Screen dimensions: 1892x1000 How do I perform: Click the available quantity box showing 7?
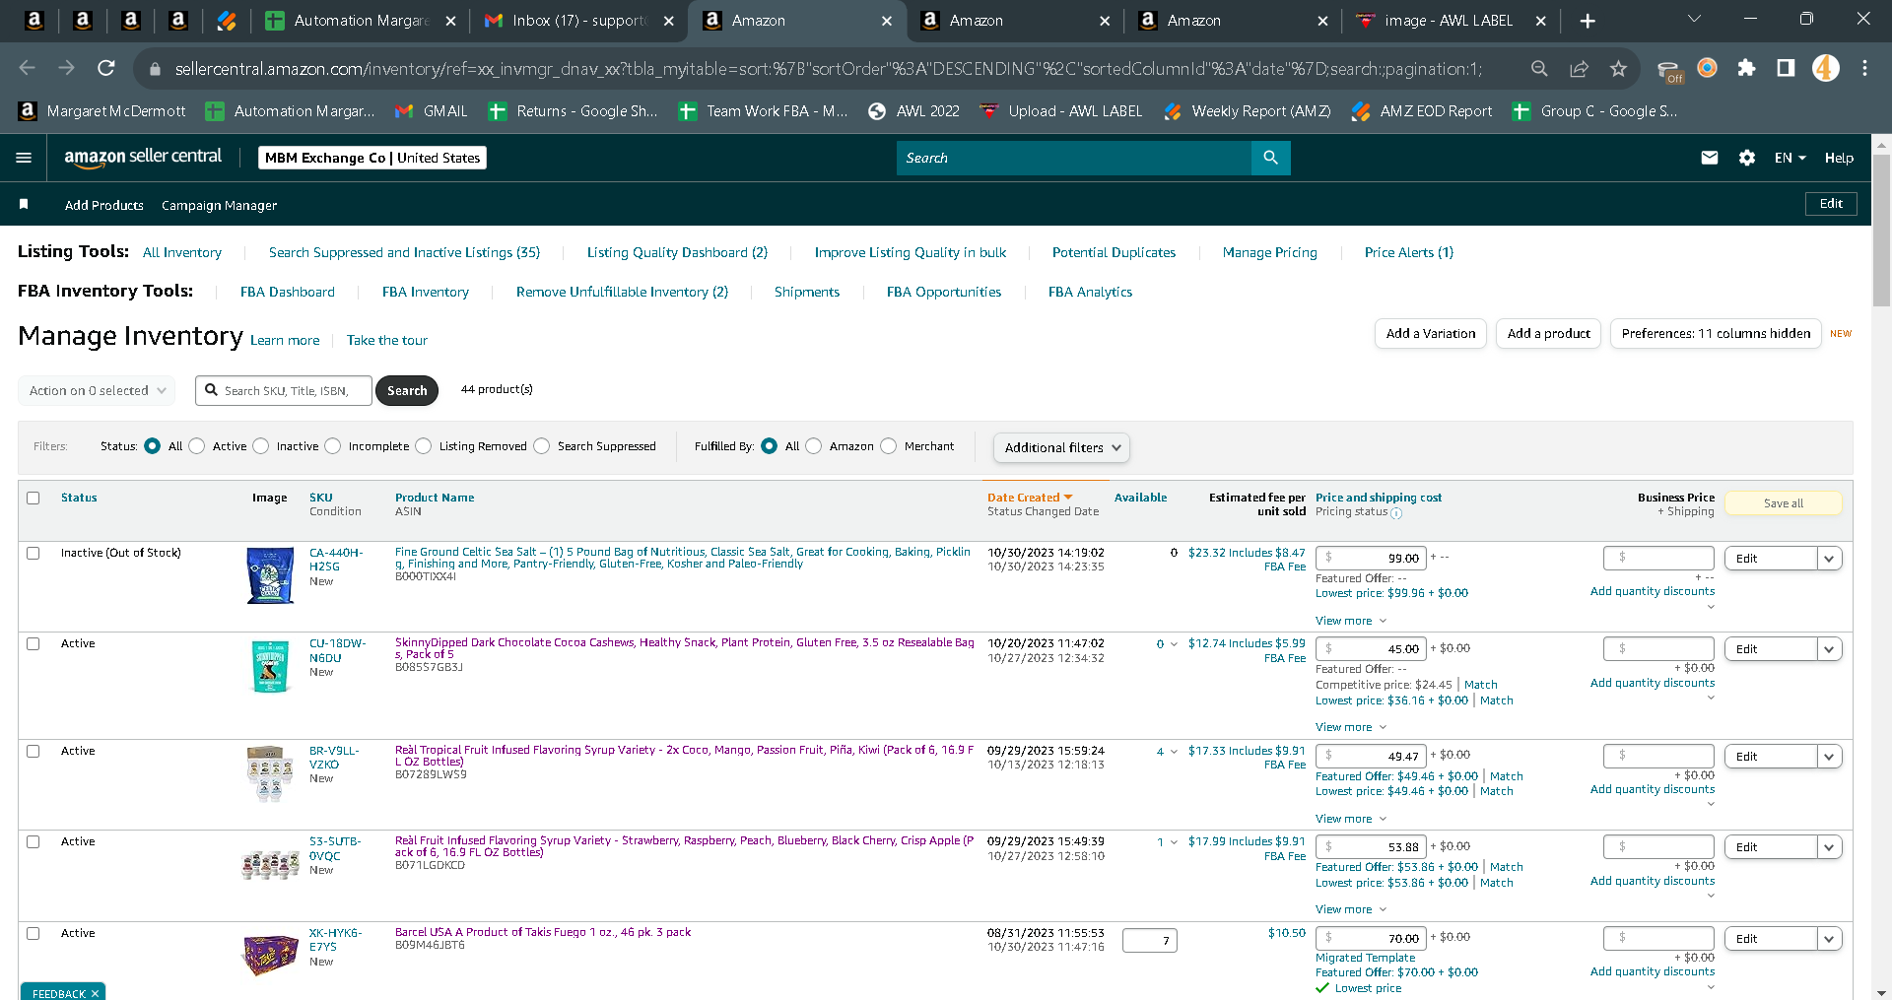click(x=1150, y=941)
